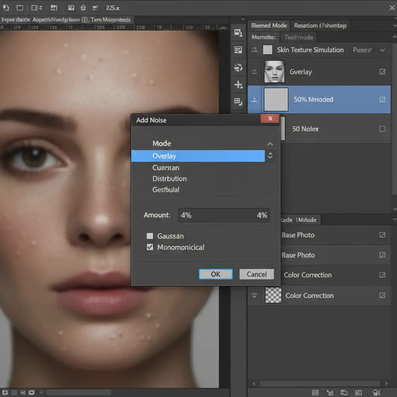Image resolution: width=397 pixels, height=397 pixels.
Task: Enable the Gaussan checkbox
Action: (x=150, y=236)
